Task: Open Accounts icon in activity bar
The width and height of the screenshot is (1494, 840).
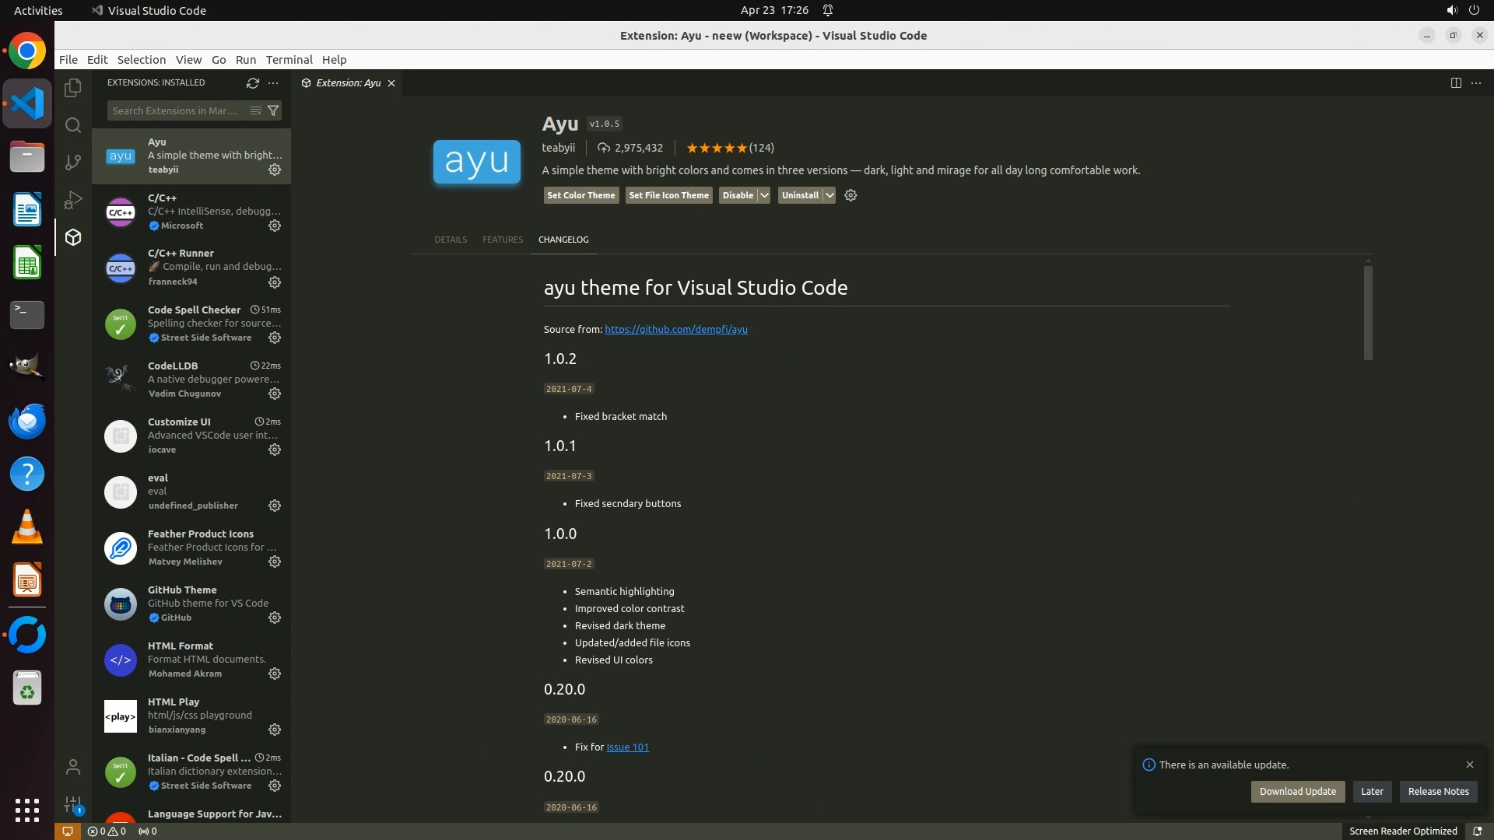Action: tap(73, 767)
